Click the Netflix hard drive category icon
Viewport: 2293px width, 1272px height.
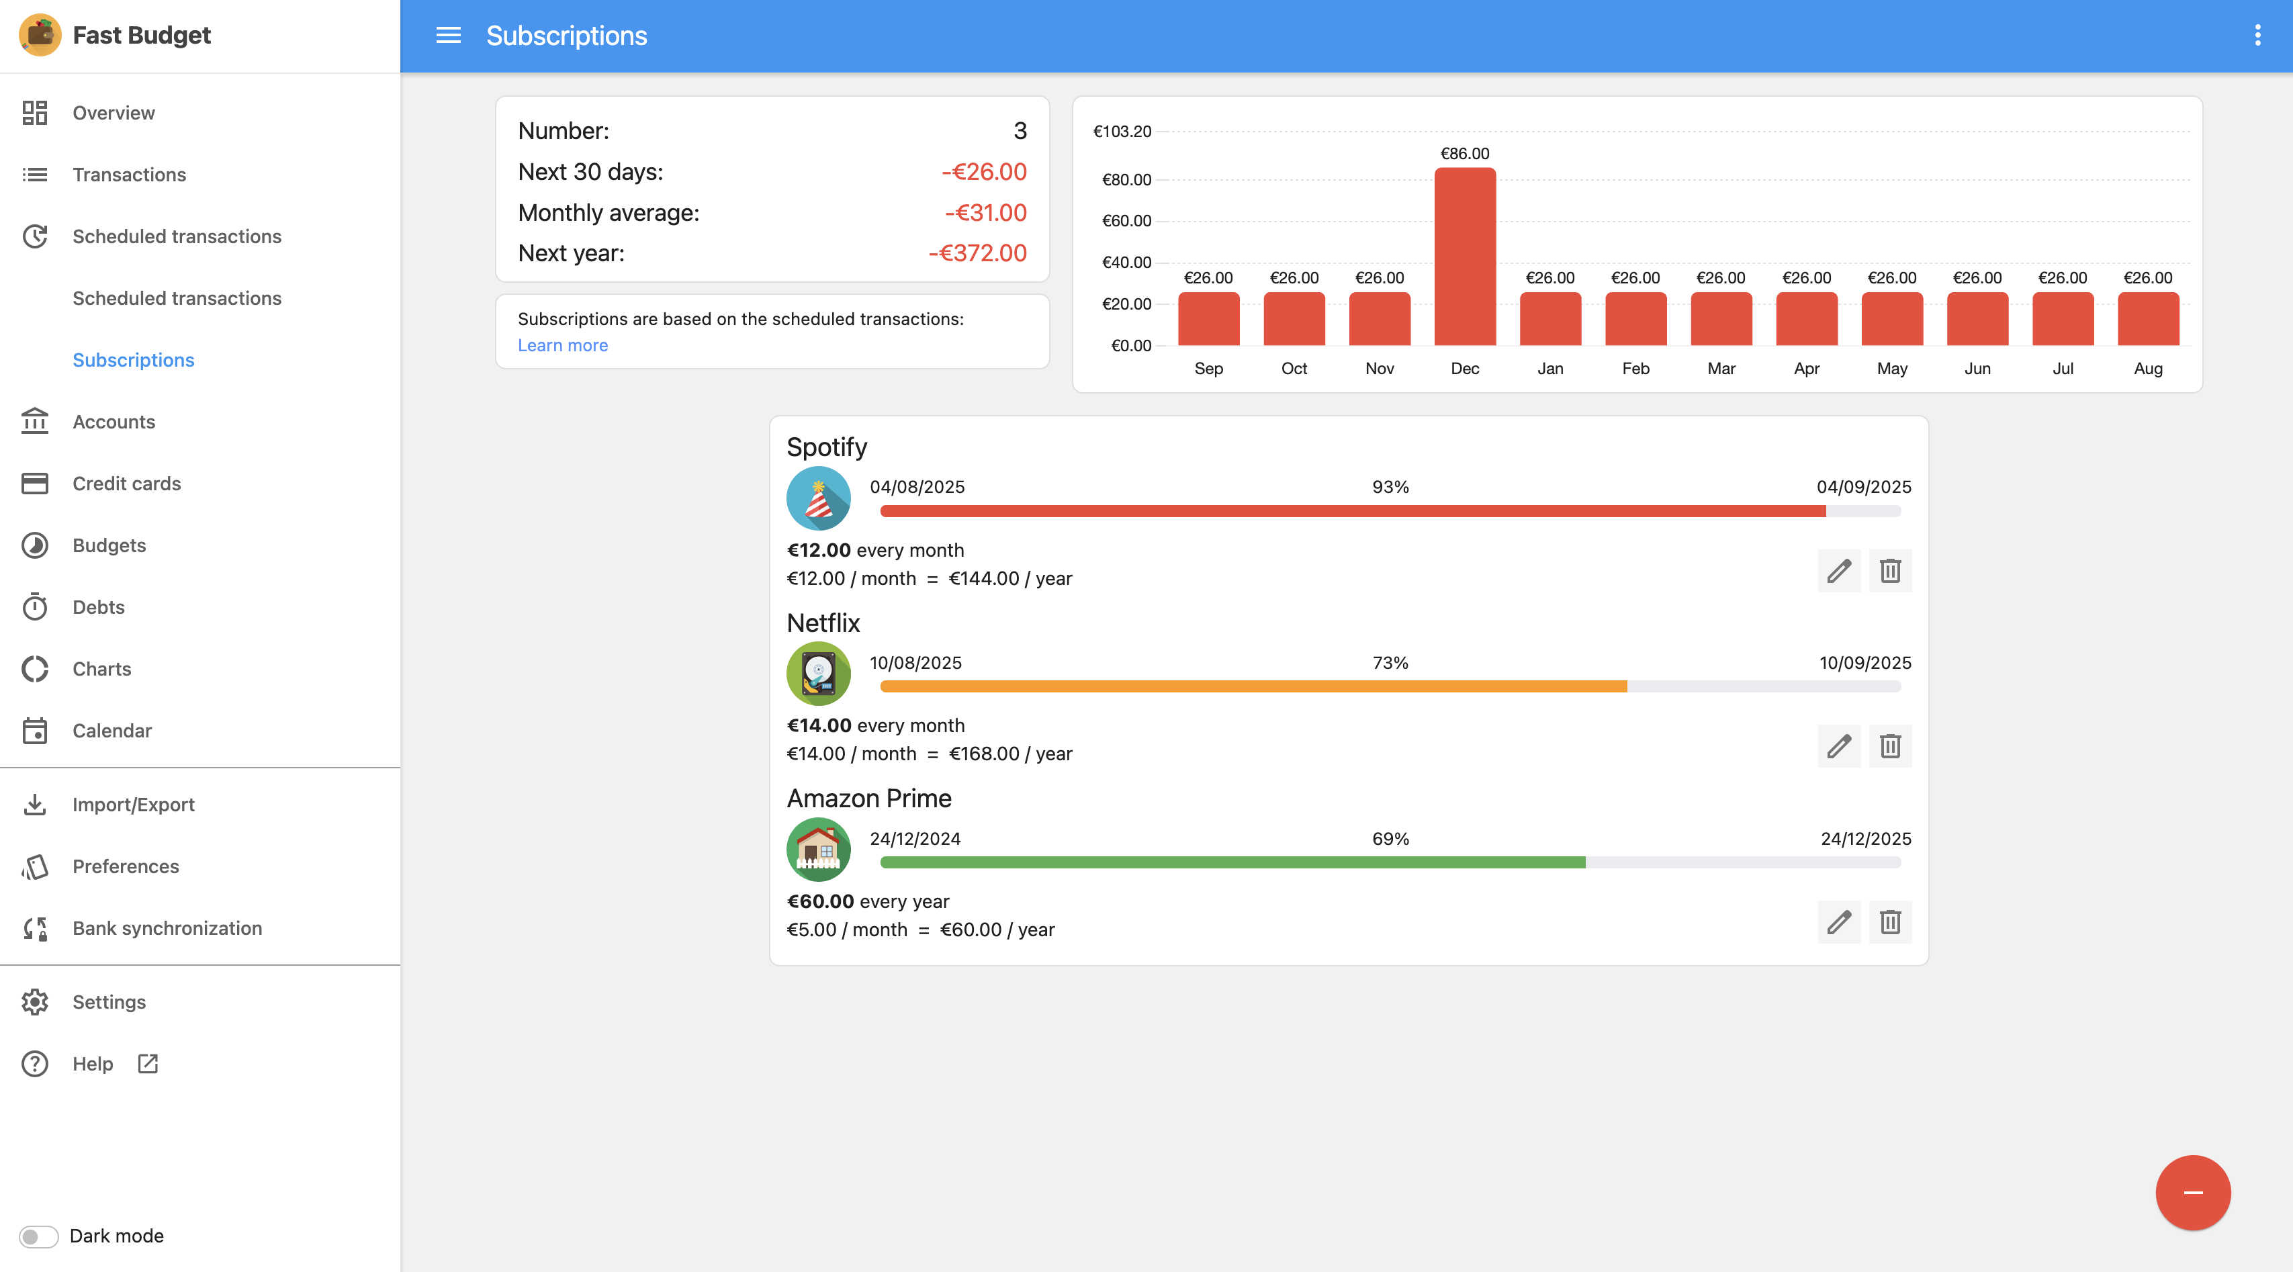pyautogui.click(x=818, y=674)
